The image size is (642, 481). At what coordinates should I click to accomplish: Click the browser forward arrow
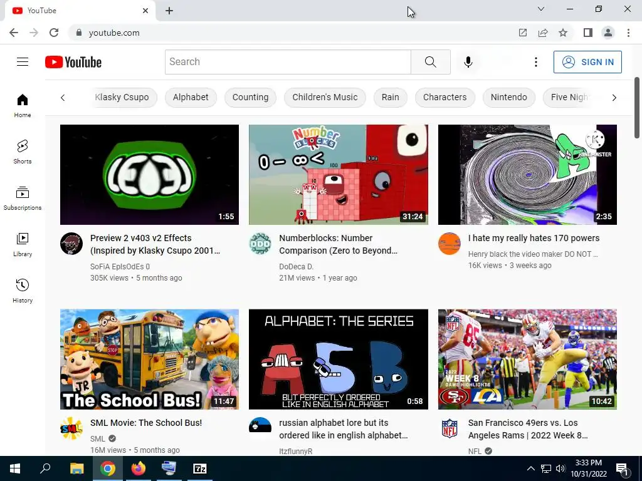pos(34,33)
